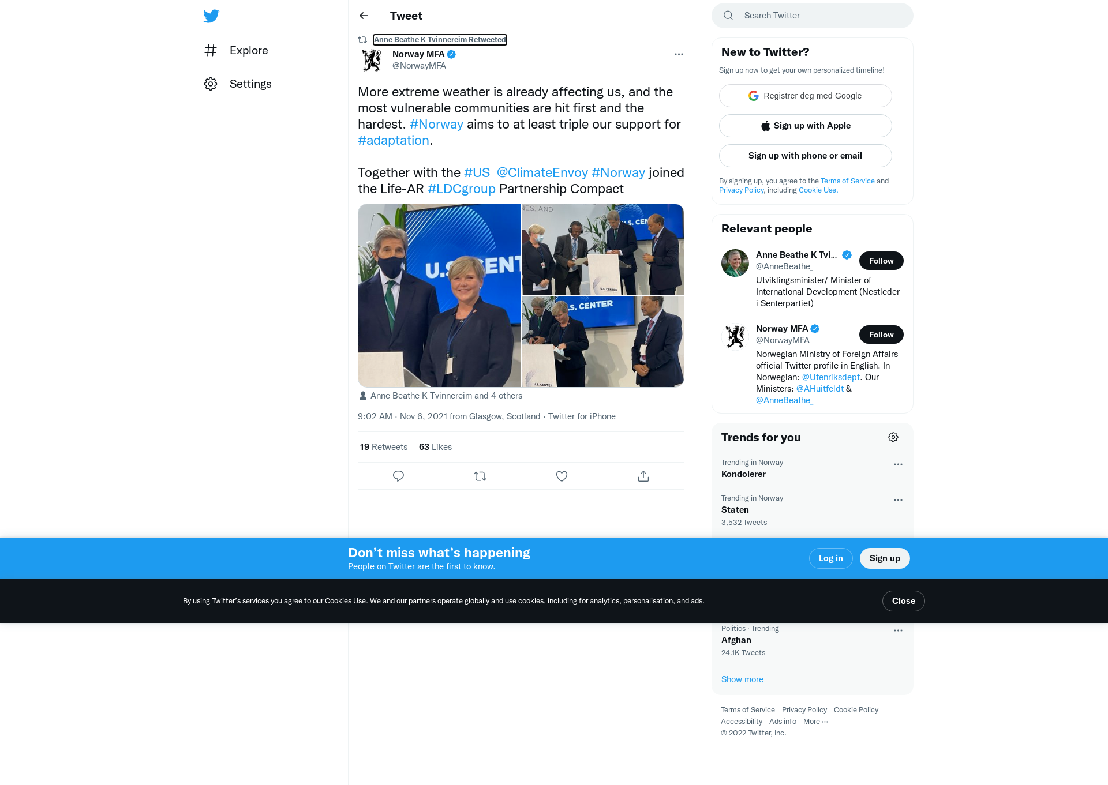Open Norway MFA profile avatar in tweet
The image size is (1108, 785).
pyautogui.click(x=372, y=60)
